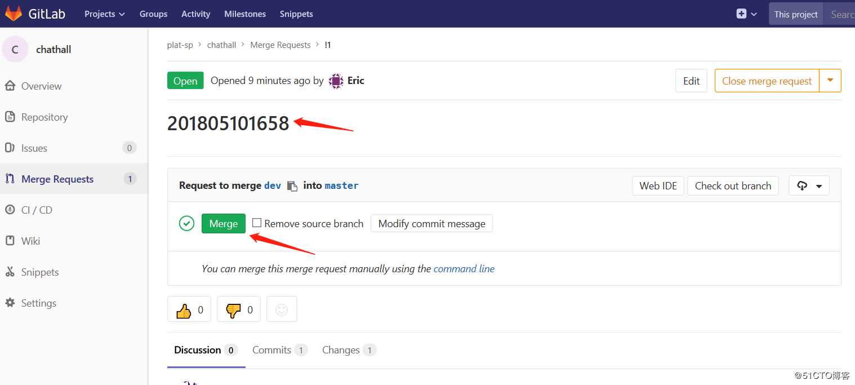Open the Close merge request dropdown arrow
This screenshot has width=855, height=385.
pos(830,81)
